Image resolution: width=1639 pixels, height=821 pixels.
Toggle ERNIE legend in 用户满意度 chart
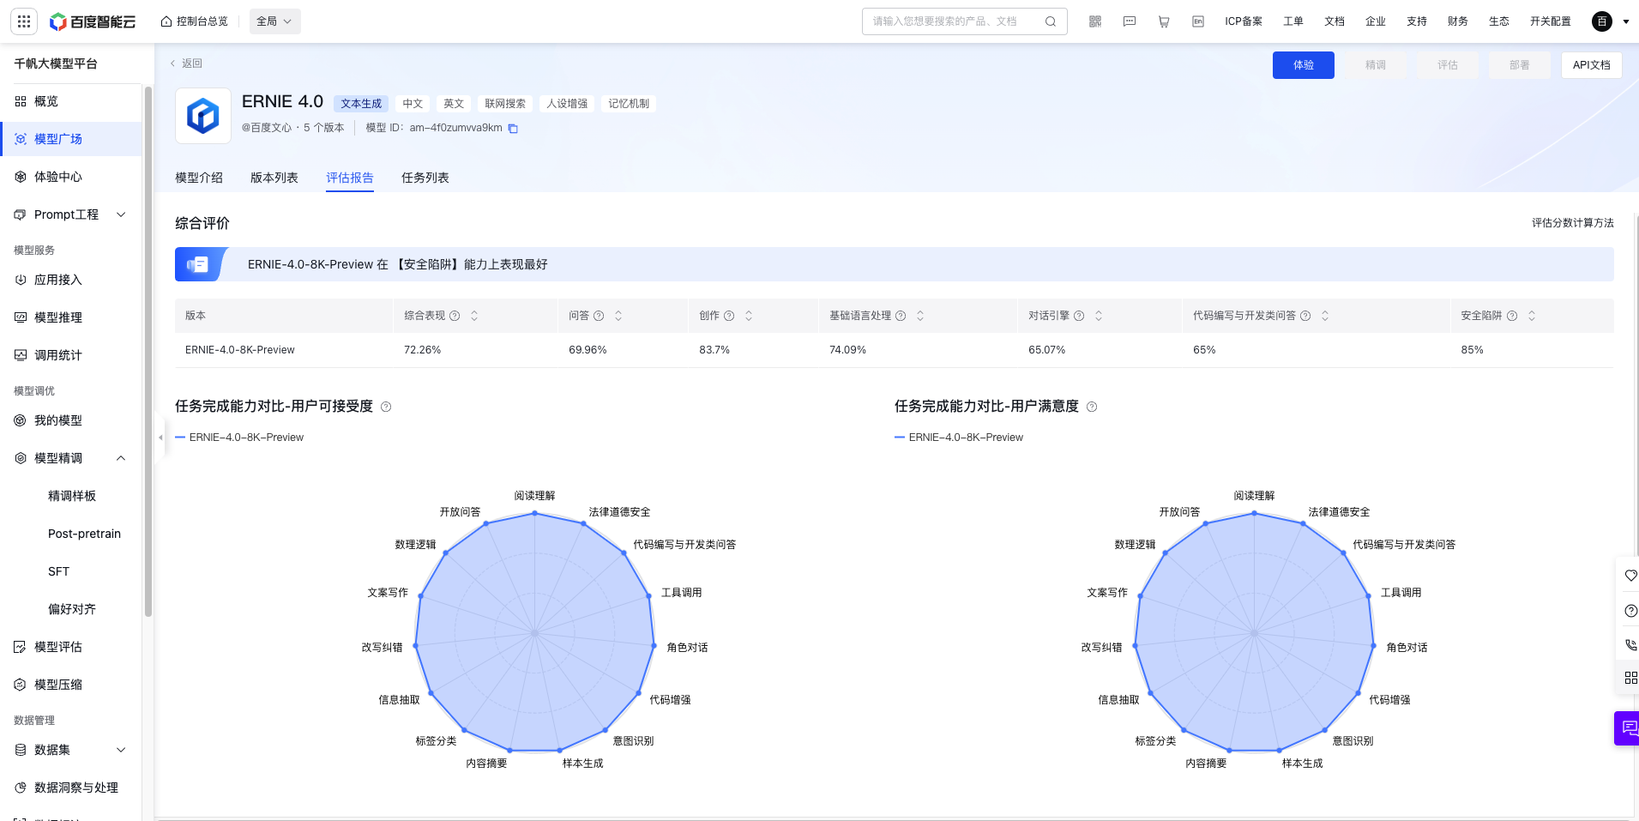tap(959, 438)
